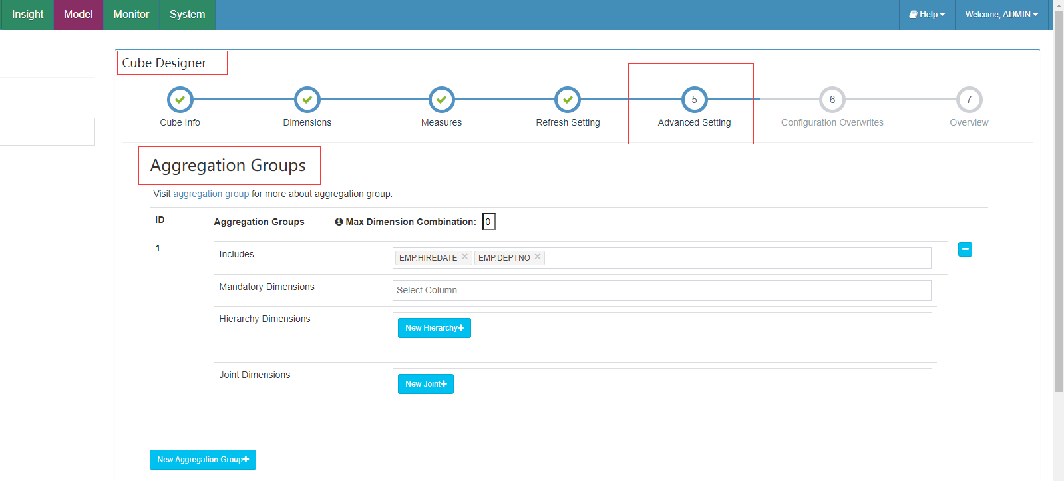Click the Cube Designer title
This screenshot has height=481, width=1064.
click(164, 63)
